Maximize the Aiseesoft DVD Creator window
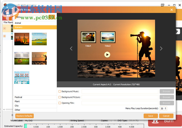The height and width of the screenshot is (128, 182). tap(174, 5)
